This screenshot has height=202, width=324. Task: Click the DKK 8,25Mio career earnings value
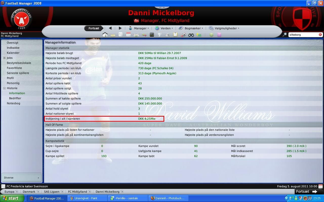147,119
